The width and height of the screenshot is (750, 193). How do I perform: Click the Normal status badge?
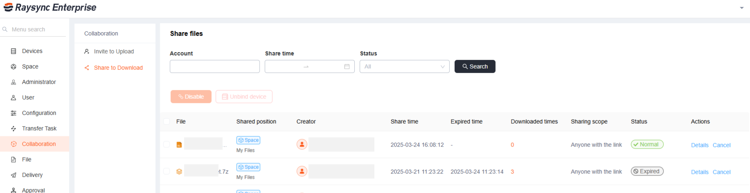click(x=647, y=144)
